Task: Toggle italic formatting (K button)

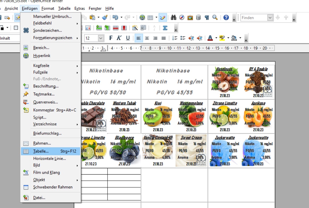Action: pyautogui.click(x=119, y=38)
